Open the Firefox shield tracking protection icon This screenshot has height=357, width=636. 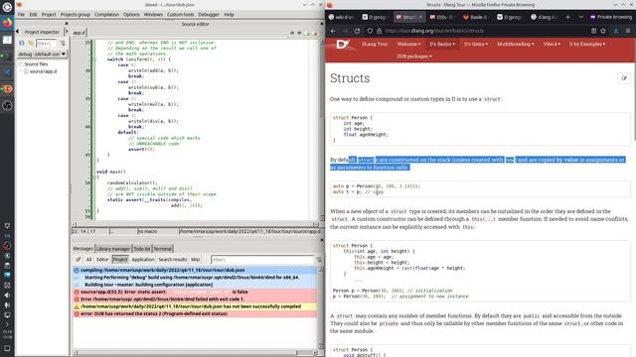pos(370,31)
